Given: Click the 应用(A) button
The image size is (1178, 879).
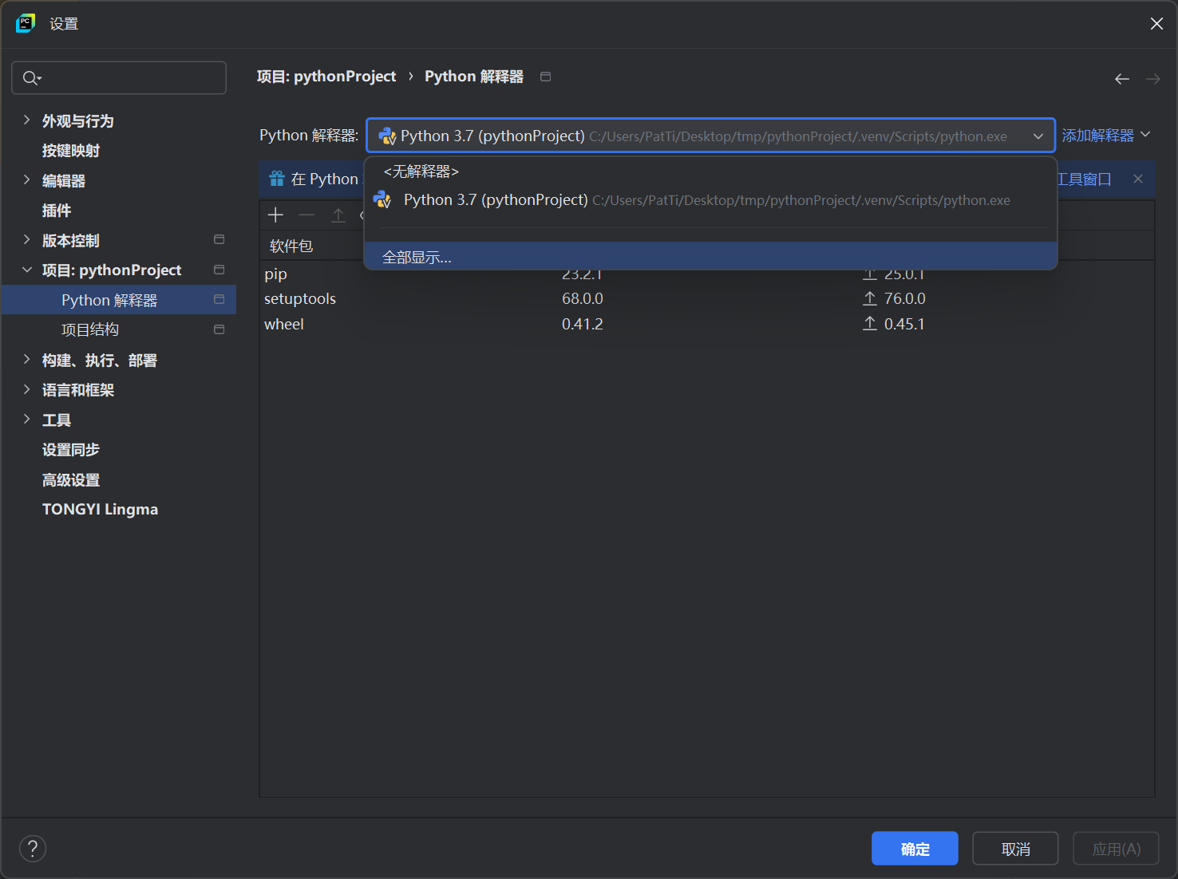Looking at the screenshot, I should pos(1116,849).
